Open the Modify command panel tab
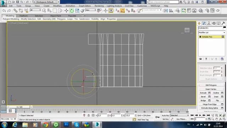The width and height of the screenshot is (227, 128). tap(204, 23)
